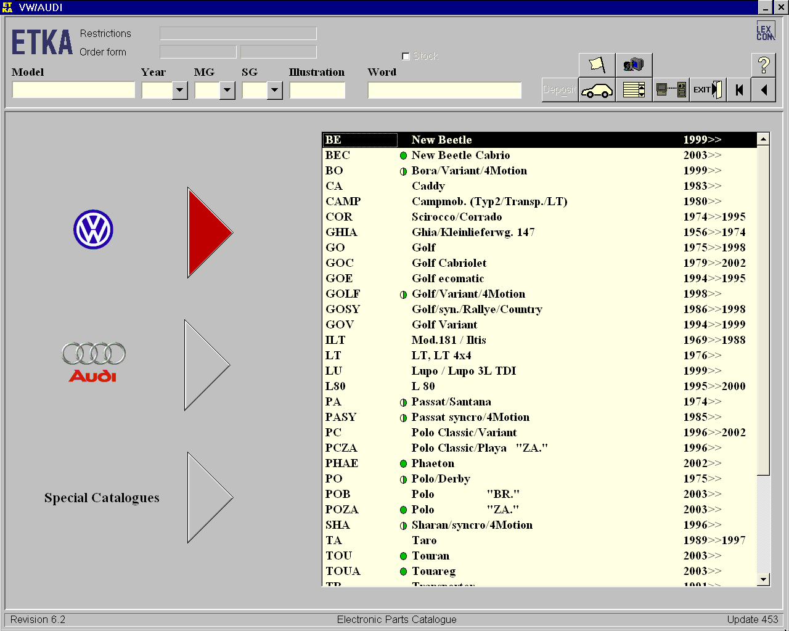The height and width of the screenshot is (631, 789).
Task: Select the CA Caddy row
Action: [x=539, y=186]
